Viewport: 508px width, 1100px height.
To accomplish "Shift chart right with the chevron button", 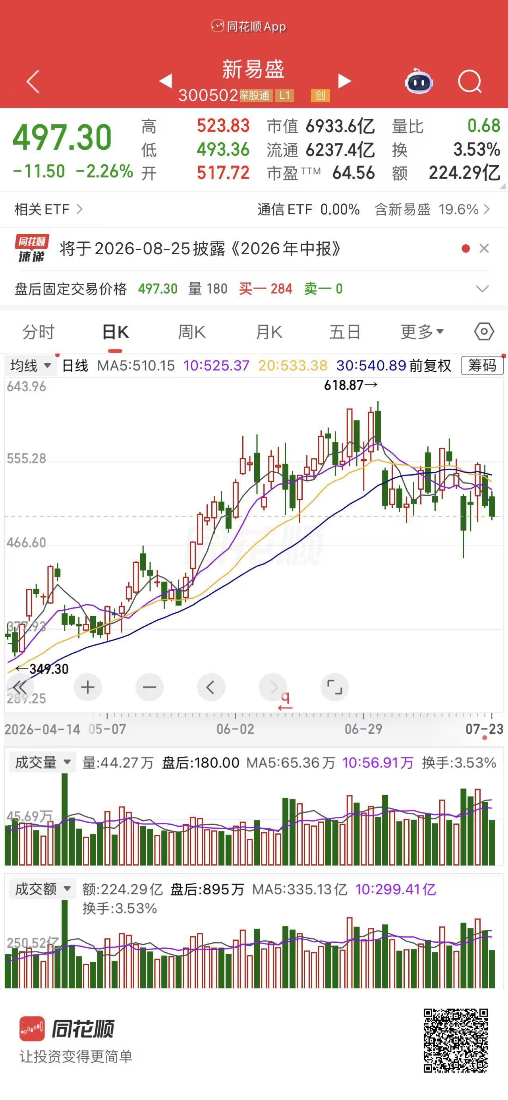I will pos(273,687).
